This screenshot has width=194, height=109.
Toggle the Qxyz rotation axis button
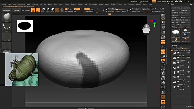tap(163, 60)
